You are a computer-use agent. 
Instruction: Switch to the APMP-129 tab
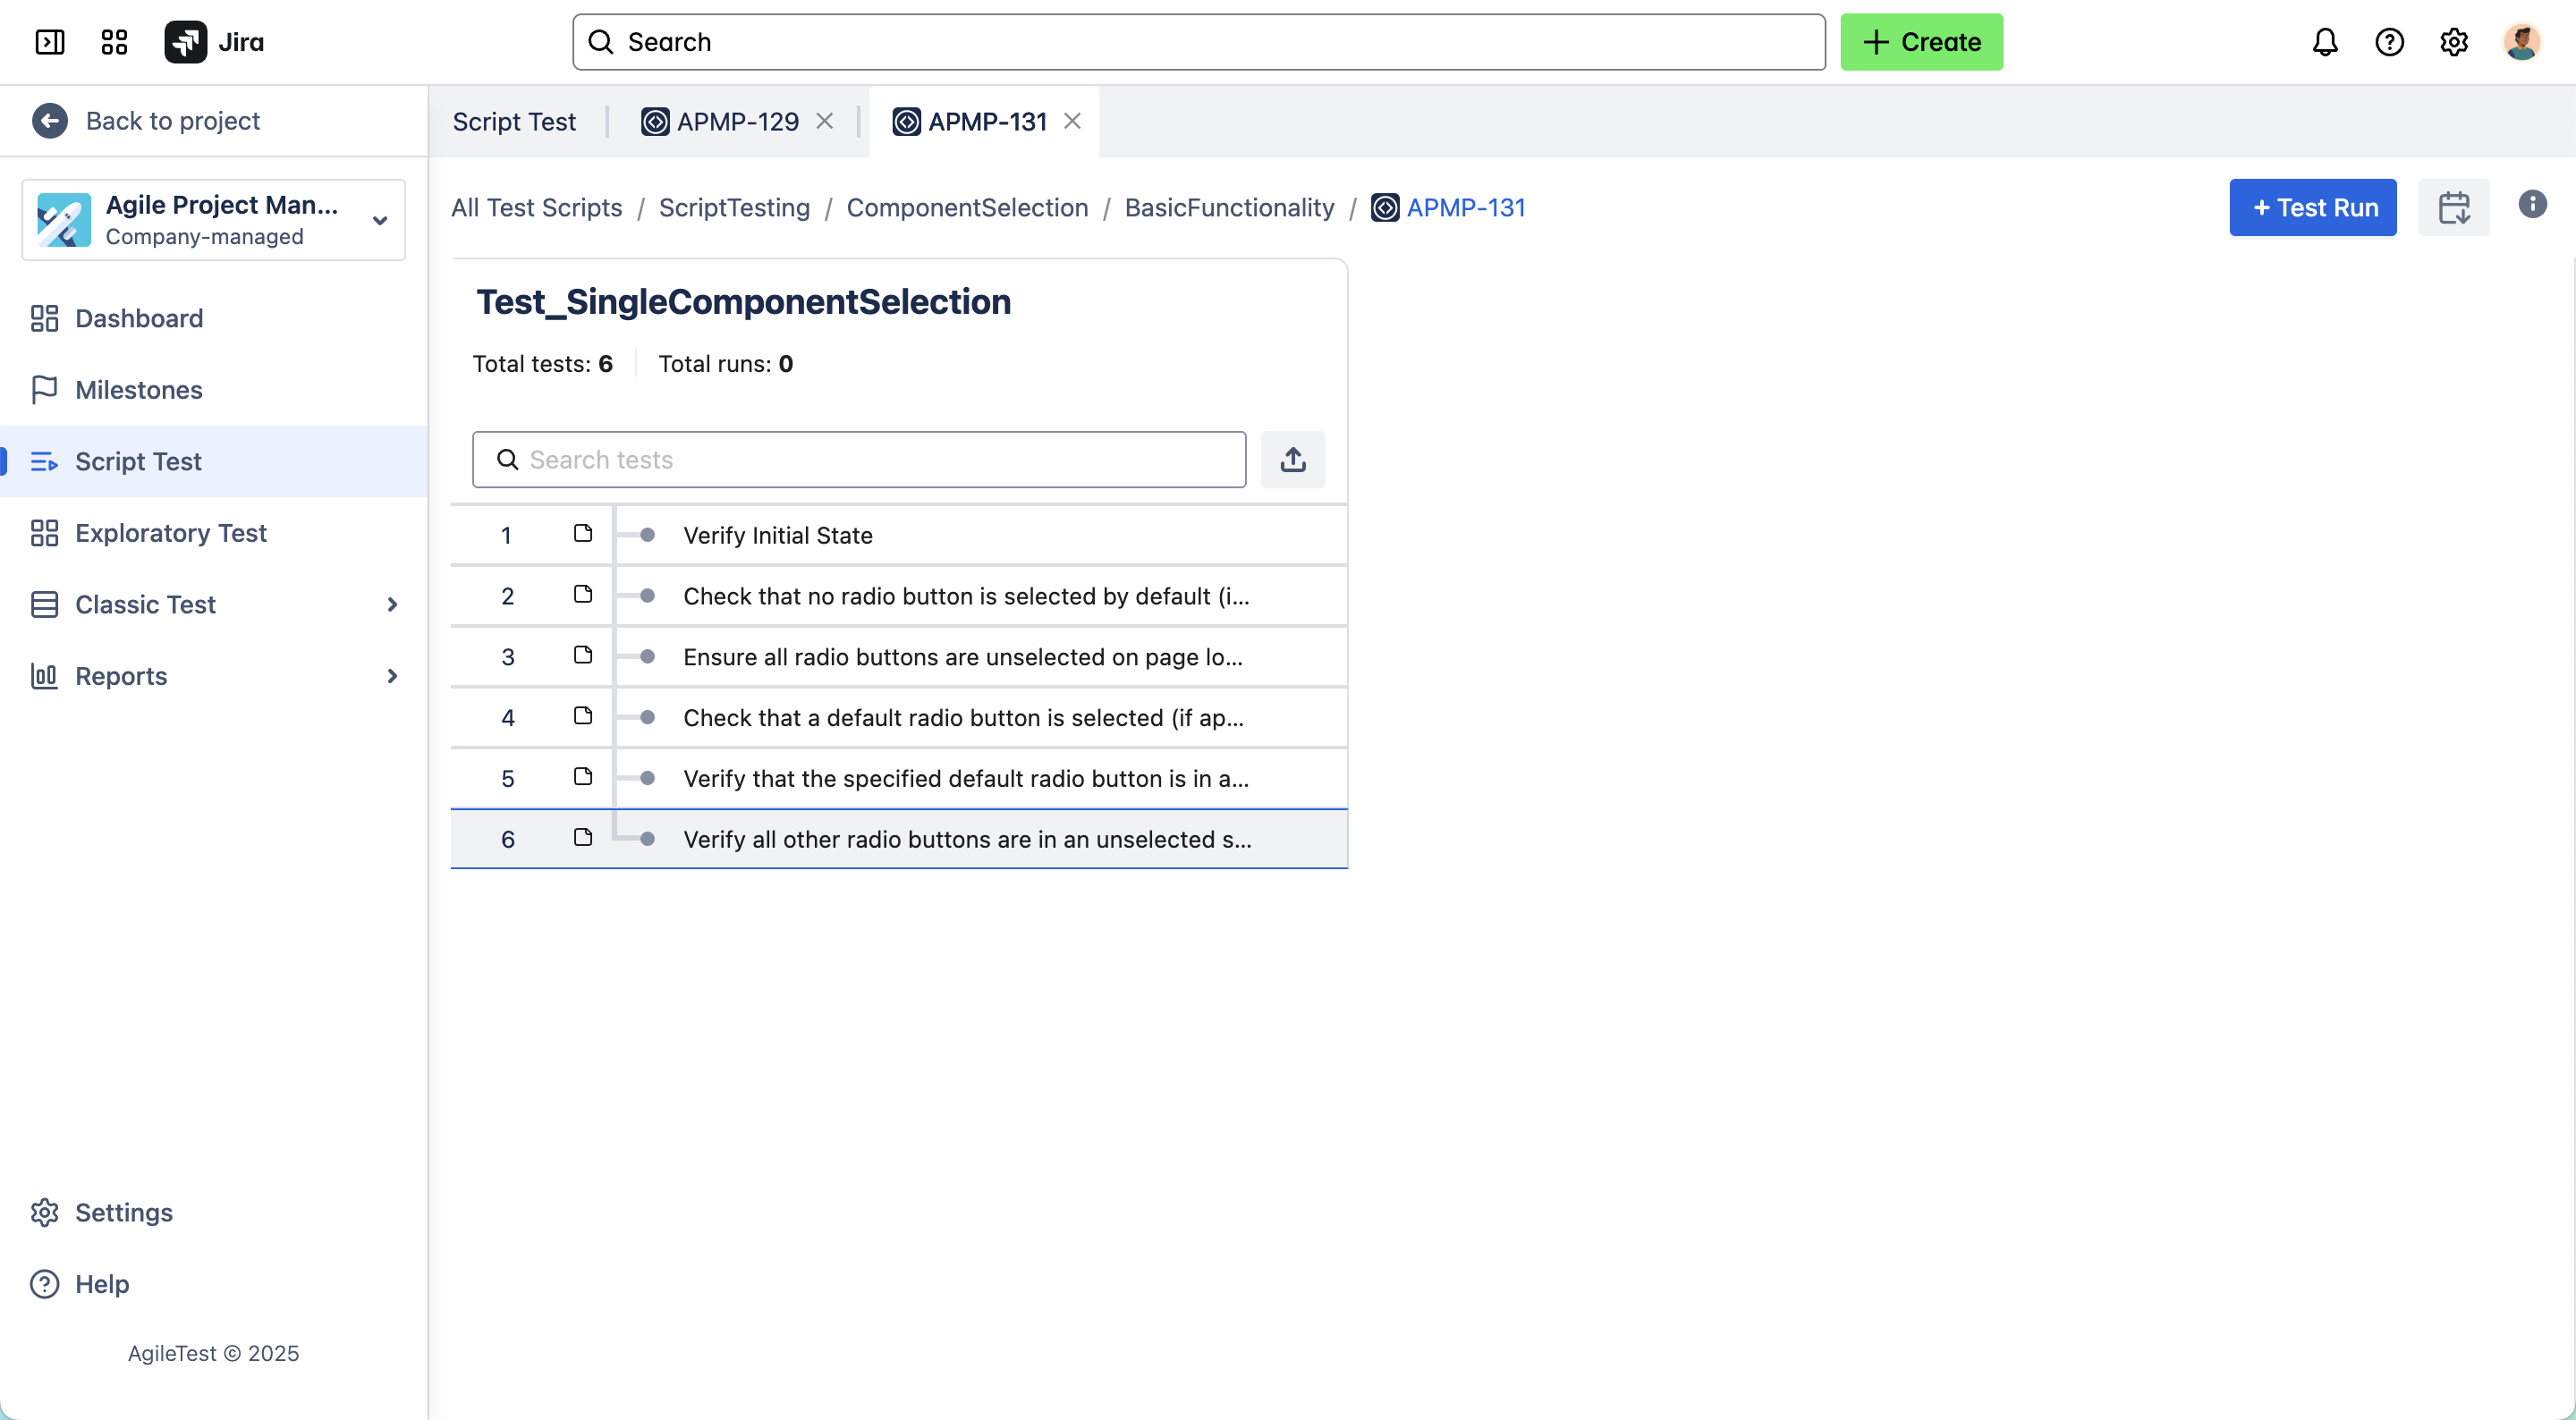pyautogui.click(x=737, y=121)
